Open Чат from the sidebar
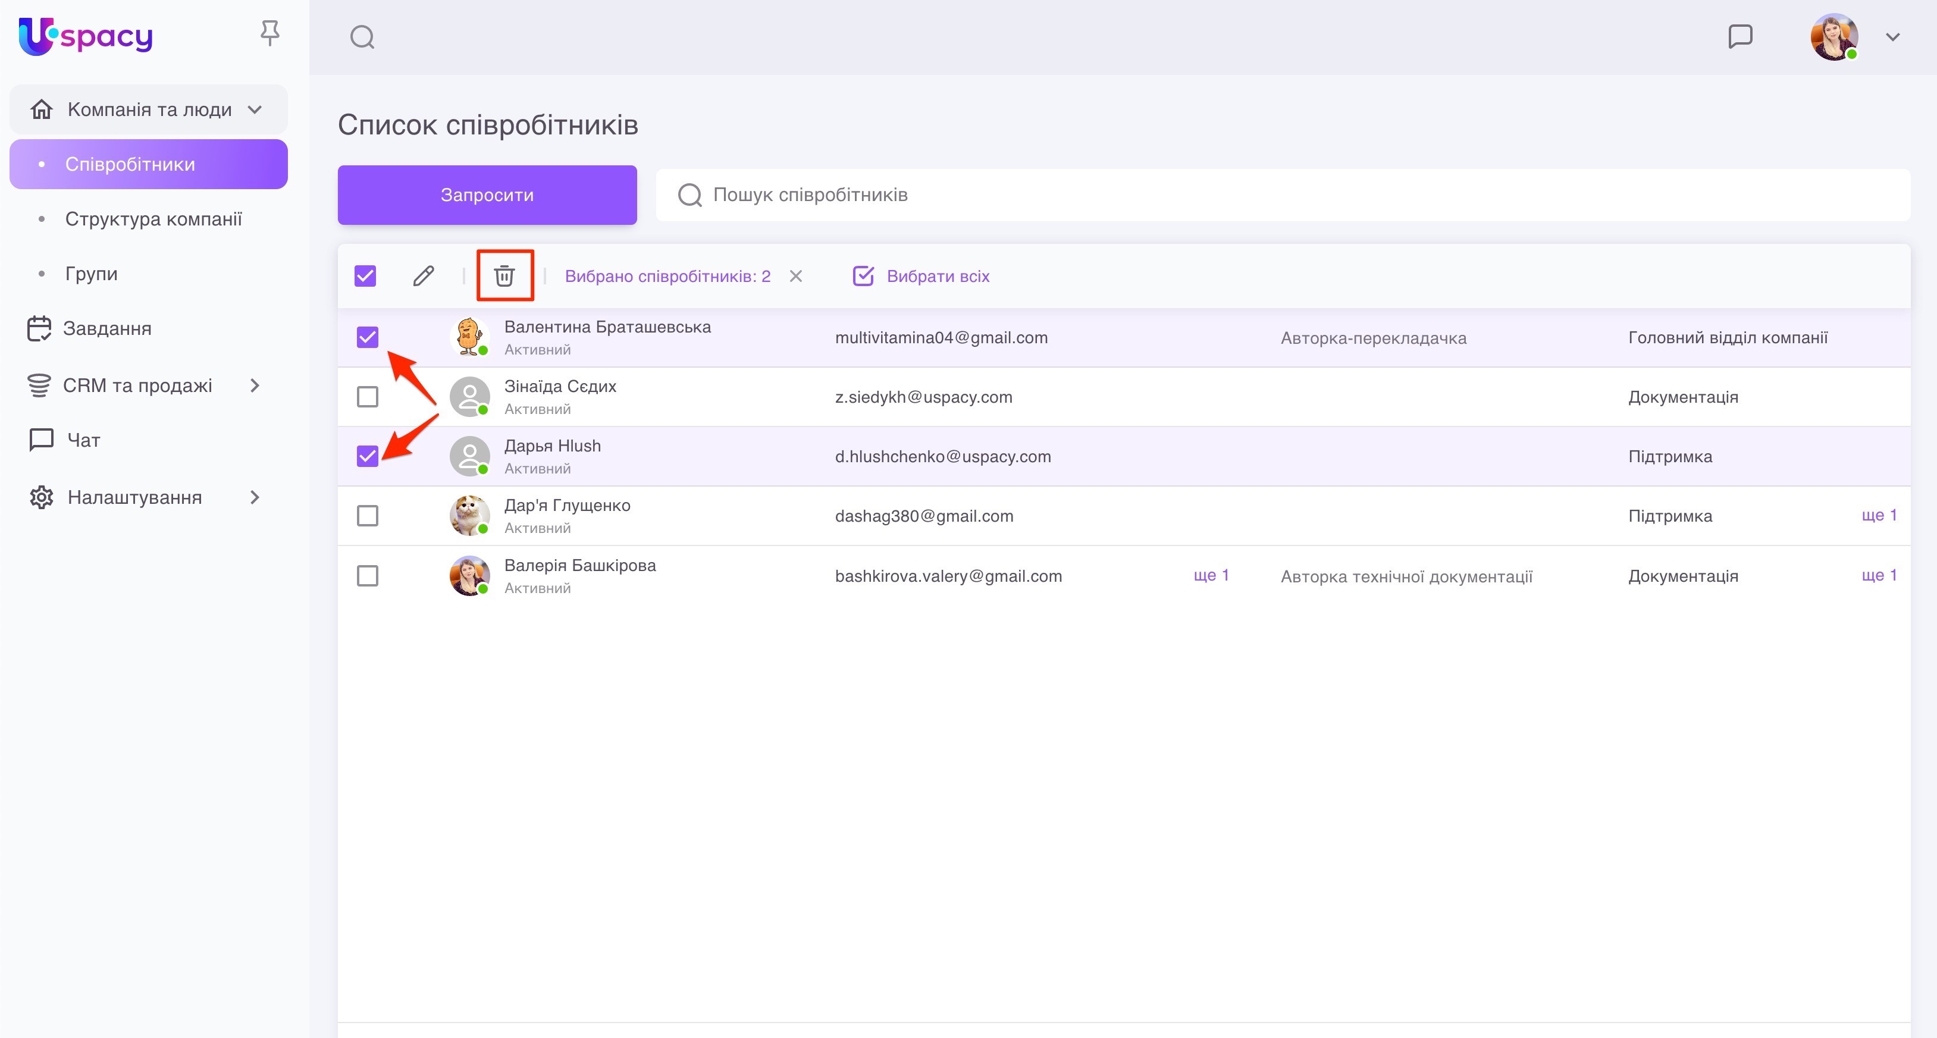Screen dimensions: 1937x1038 [83, 440]
